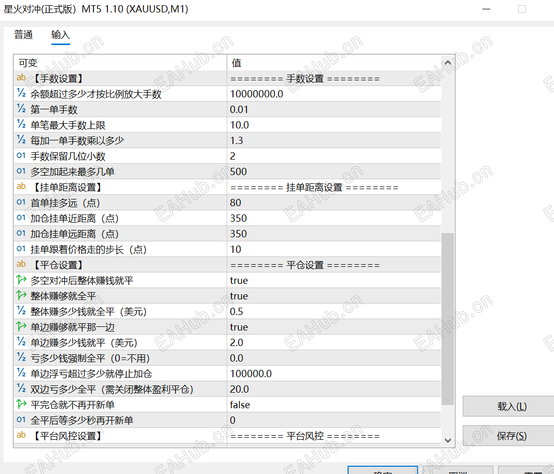The width and height of the screenshot is (554, 474).
Task: Click the 01 icon for 全平后等多少秒再开新单
Action: click(21, 420)
